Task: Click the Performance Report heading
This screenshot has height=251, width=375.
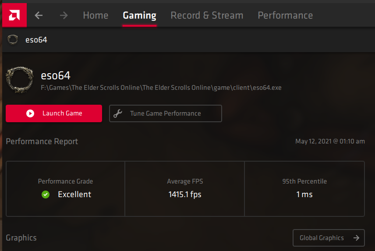Action: point(42,141)
